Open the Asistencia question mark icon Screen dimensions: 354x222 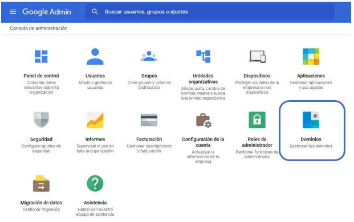95,183
